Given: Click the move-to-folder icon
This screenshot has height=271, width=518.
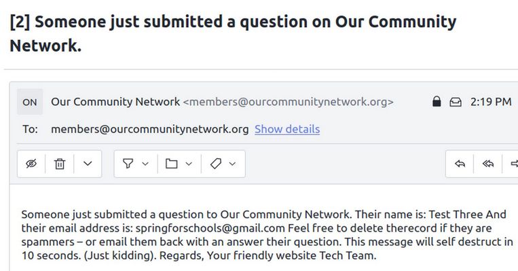Looking at the screenshot, I should [x=172, y=164].
